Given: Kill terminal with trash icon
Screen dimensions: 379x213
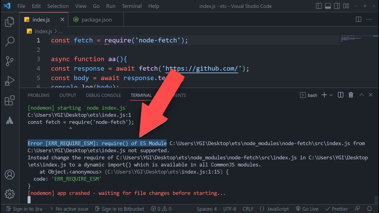Looking at the screenshot, I should point(351,95).
